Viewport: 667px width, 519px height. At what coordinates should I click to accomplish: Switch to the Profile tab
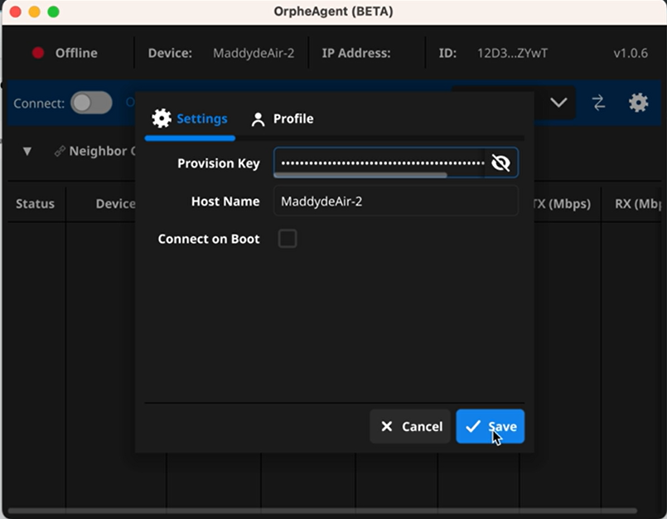283,119
